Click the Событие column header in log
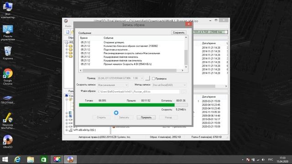Viewport: 292px width, 164px height. point(109,38)
